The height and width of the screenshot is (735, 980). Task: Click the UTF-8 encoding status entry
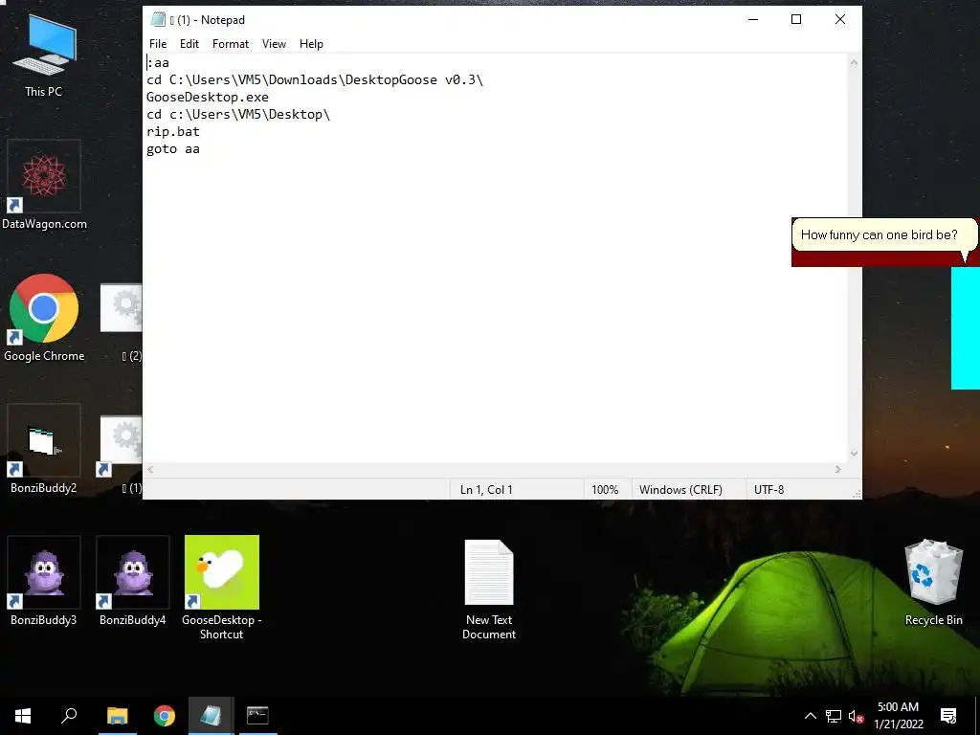tap(768, 489)
